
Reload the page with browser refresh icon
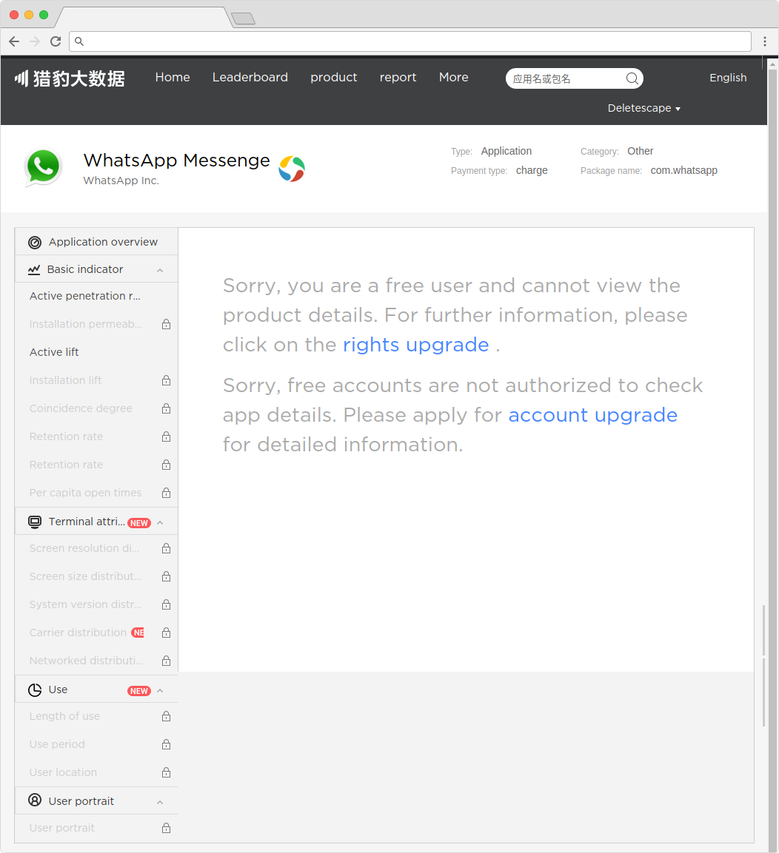pyautogui.click(x=56, y=41)
